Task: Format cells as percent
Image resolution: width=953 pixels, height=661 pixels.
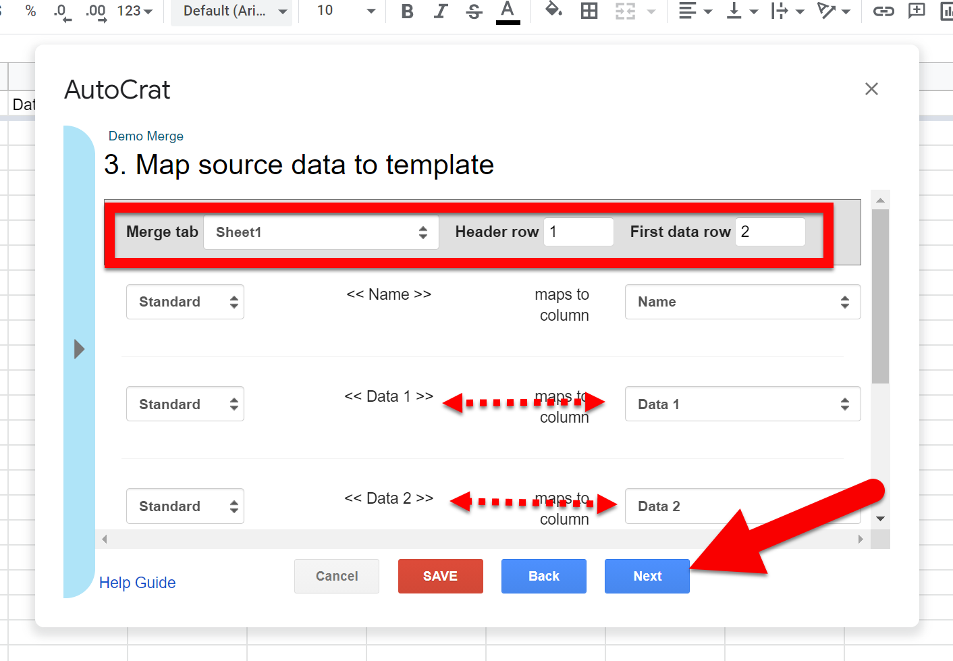Action: coord(30,11)
